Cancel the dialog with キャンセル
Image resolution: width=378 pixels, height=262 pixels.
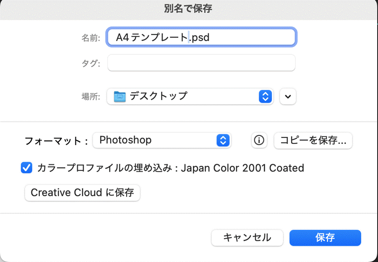(x=247, y=238)
